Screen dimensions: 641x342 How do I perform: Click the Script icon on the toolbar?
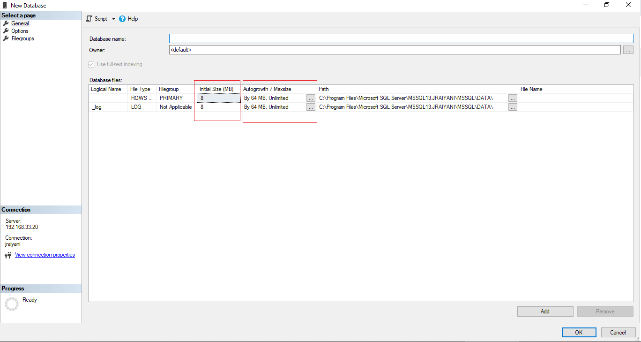[x=89, y=19]
